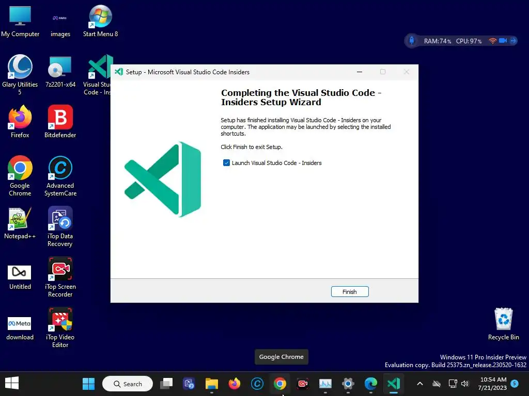Minimize the Setup wizard window
The height and width of the screenshot is (396, 529).
[360, 72]
